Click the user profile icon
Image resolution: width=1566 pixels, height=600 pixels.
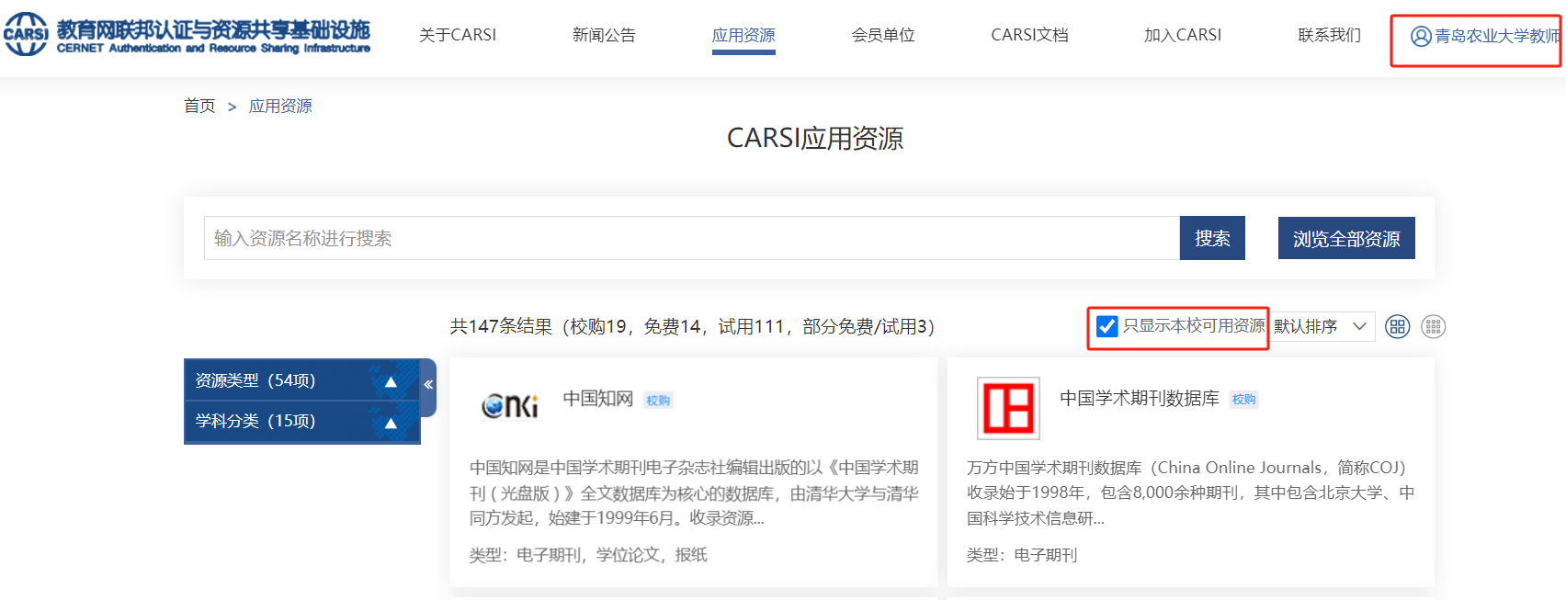[1421, 36]
